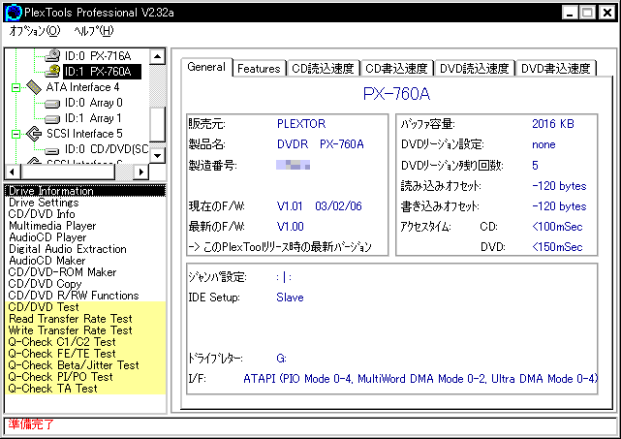621x439 pixels.
Task: Open Digital Audio Extraction function
Action: click(x=85, y=249)
